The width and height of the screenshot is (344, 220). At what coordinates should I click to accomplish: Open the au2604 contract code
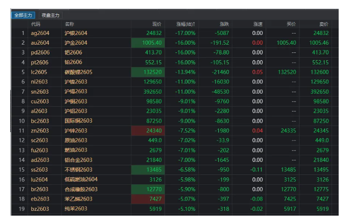pos(40,43)
